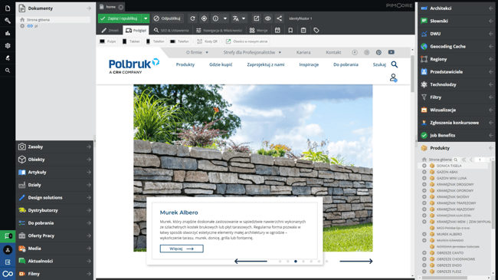Click the carousel next arrow
Viewport: 498px width, 280px height.
[356, 262]
